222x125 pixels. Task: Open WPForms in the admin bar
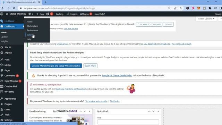click(86, 14)
